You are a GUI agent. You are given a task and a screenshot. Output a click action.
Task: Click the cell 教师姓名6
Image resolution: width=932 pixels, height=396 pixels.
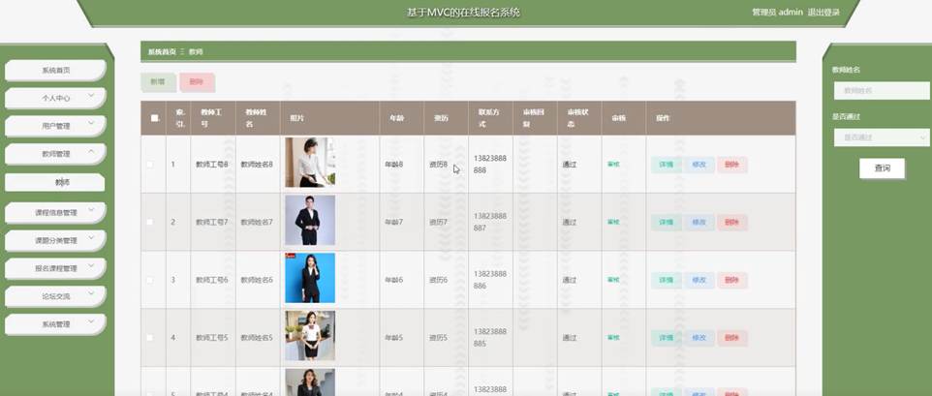pyautogui.click(x=257, y=280)
